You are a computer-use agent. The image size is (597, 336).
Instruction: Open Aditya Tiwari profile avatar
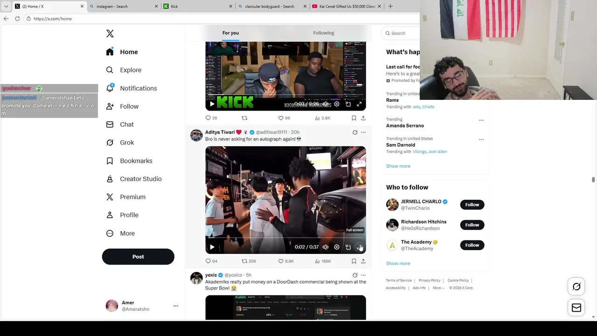click(x=196, y=135)
